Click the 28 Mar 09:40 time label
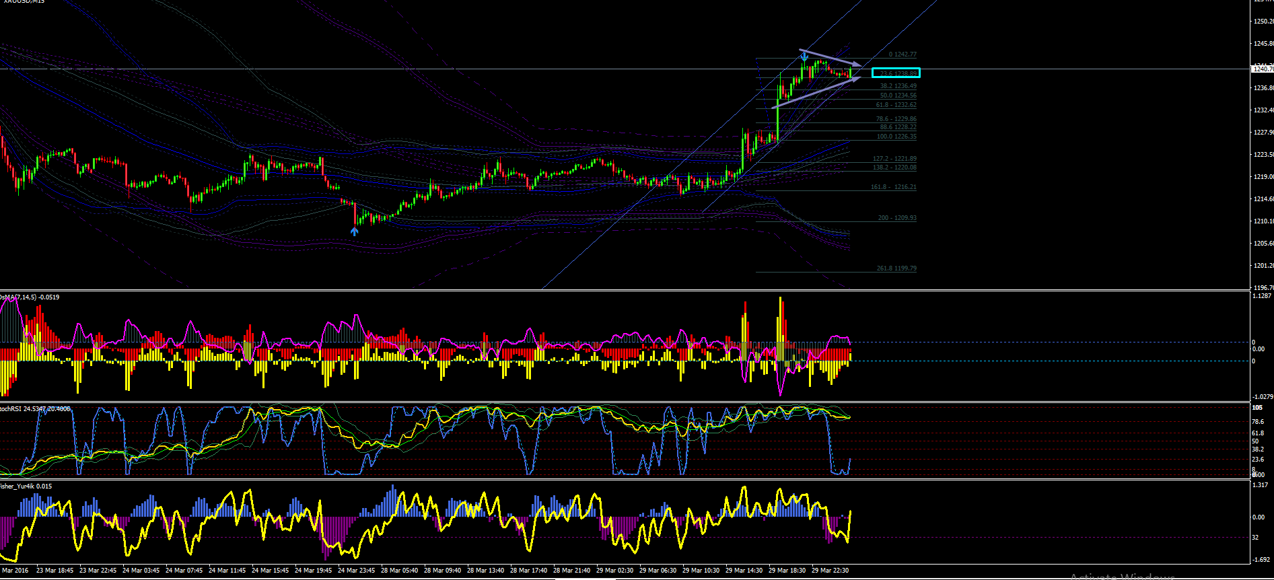This screenshot has width=1274, height=580. (443, 571)
